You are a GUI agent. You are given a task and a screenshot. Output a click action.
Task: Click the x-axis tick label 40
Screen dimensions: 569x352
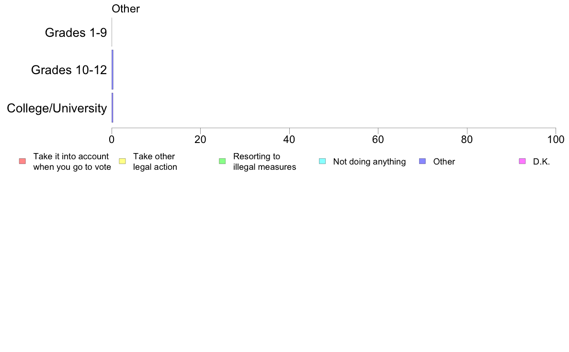(x=289, y=140)
